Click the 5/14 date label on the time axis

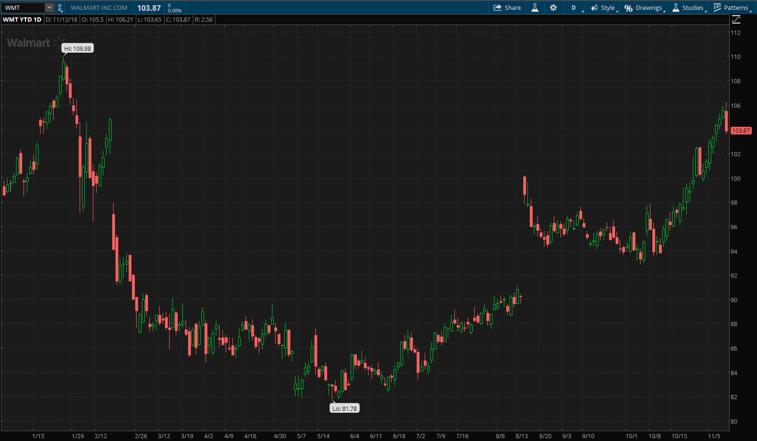click(x=323, y=436)
